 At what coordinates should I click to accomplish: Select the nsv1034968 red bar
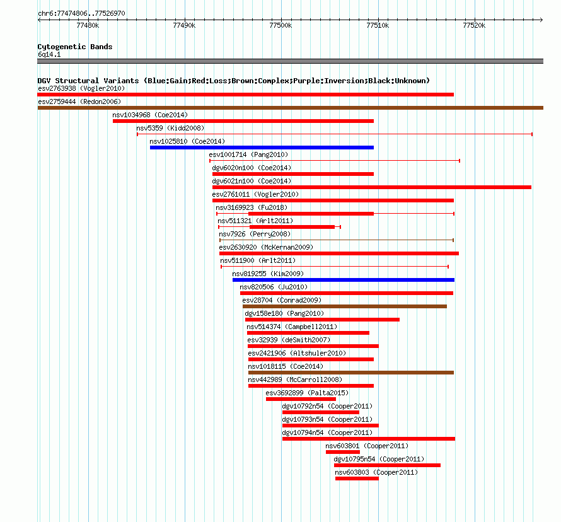coord(243,121)
